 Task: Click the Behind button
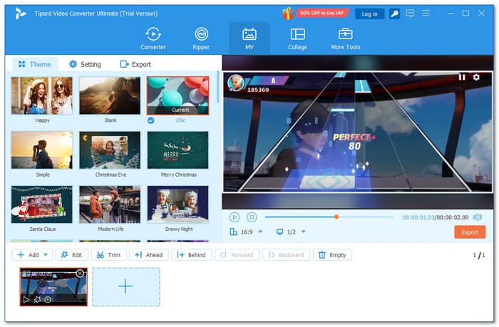191,255
